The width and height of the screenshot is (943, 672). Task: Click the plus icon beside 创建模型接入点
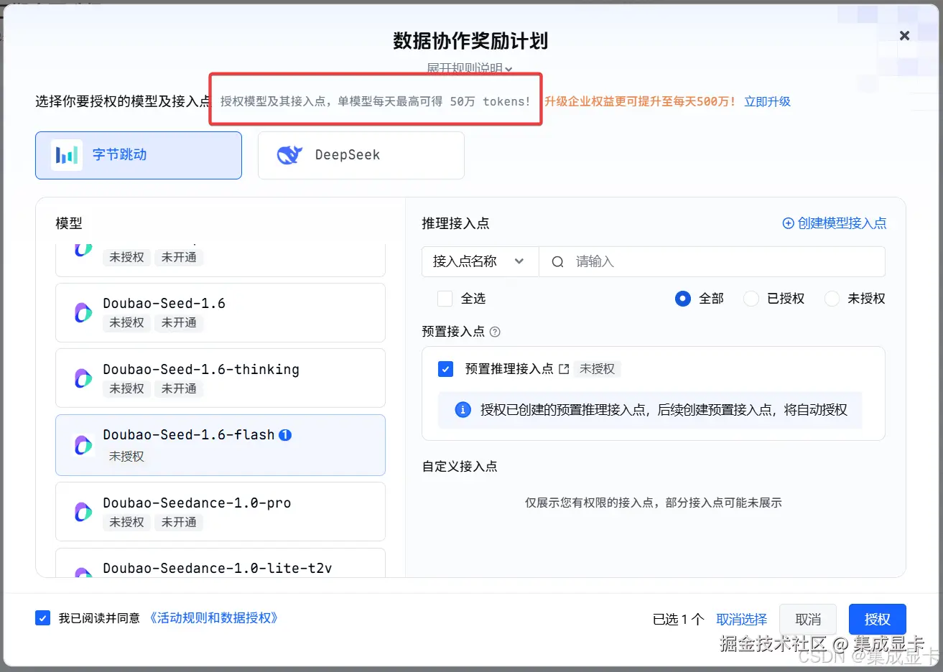tap(788, 223)
